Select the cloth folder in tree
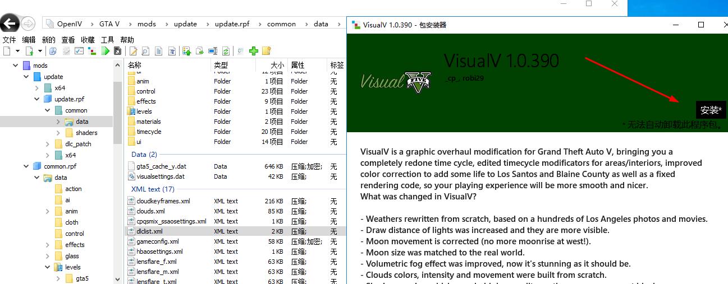 pyautogui.click(x=72, y=222)
